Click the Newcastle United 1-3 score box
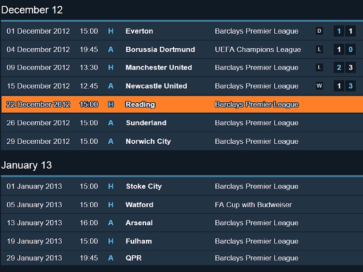Image resolution: width=363 pixels, height=272 pixels. (x=345, y=86)
